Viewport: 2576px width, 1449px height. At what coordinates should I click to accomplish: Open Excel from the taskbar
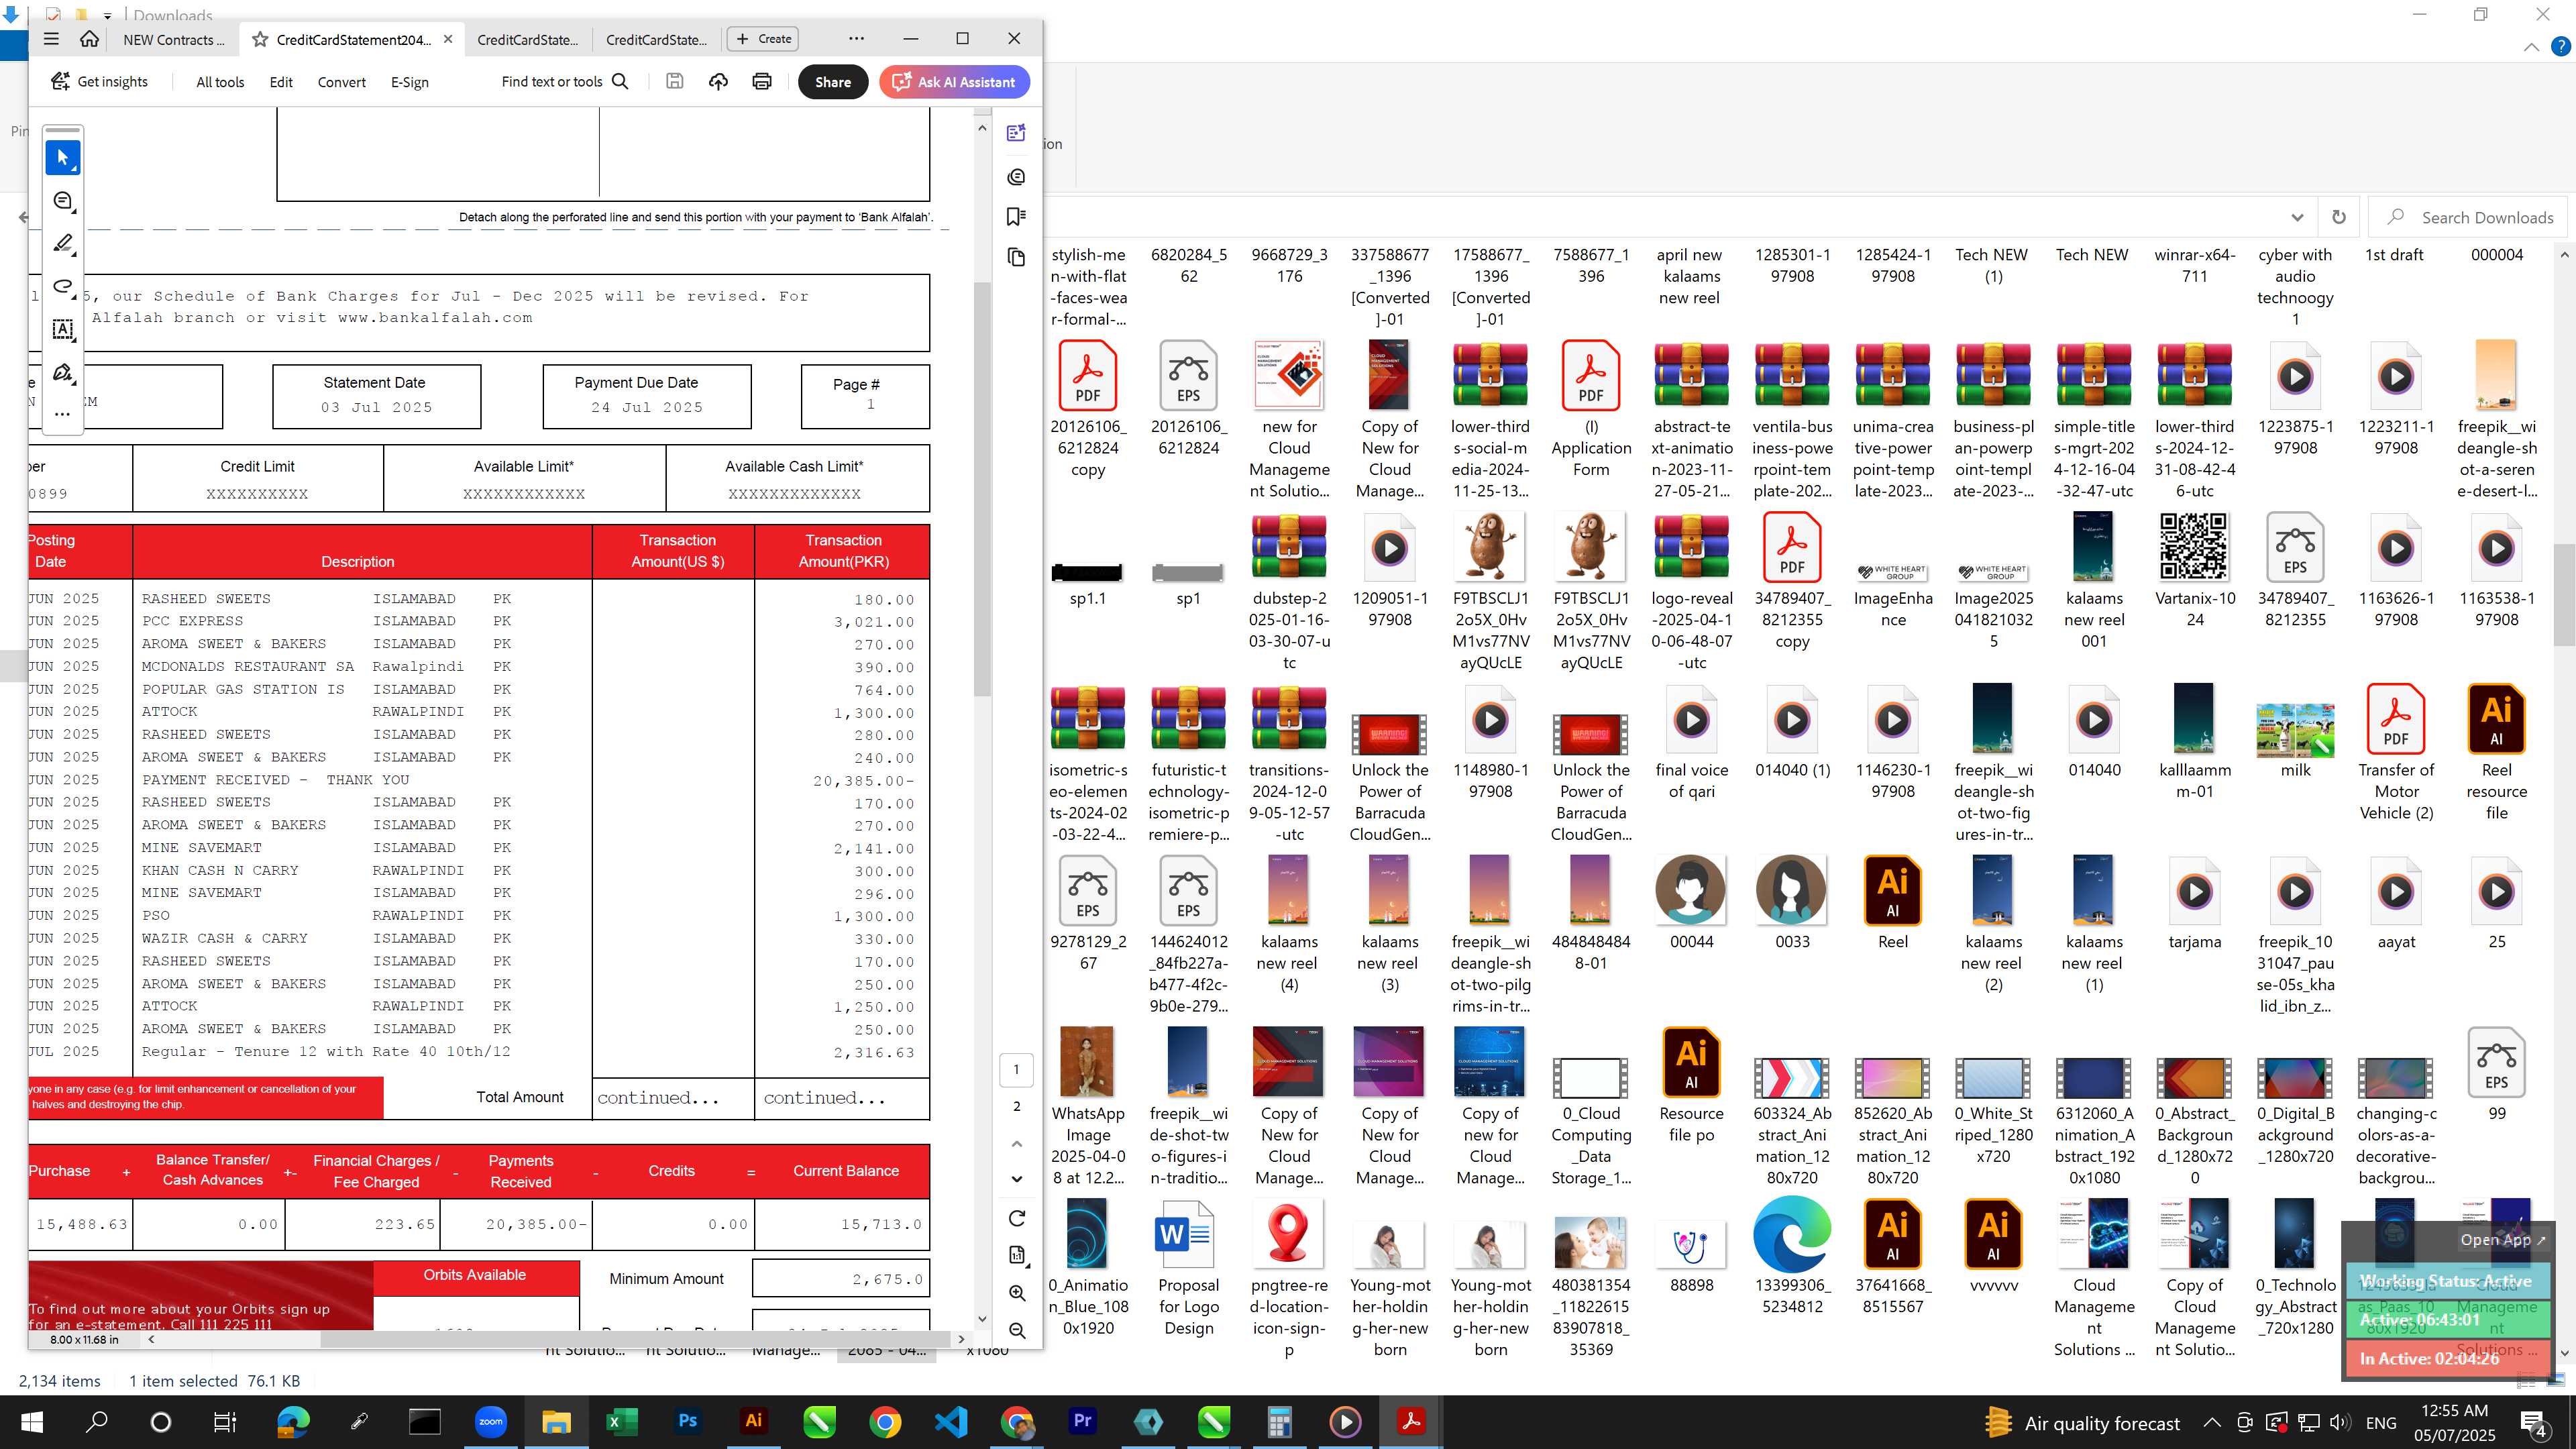pos(622,1422)
